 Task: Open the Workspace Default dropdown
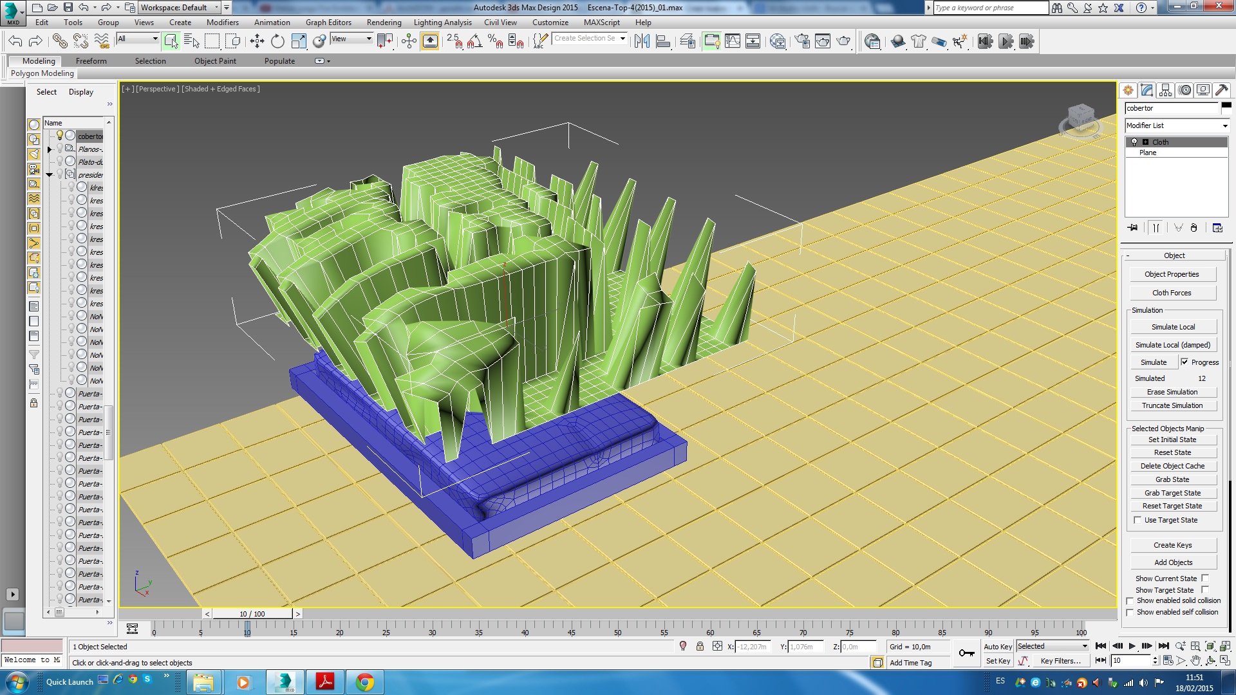tap(180, 8)
